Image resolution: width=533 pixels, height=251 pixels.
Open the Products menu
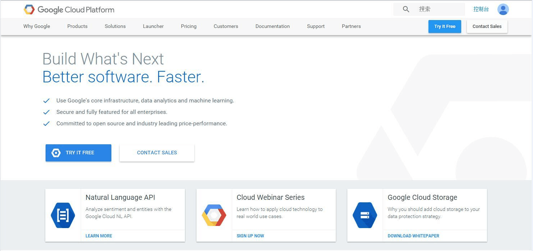pos(77,26)
